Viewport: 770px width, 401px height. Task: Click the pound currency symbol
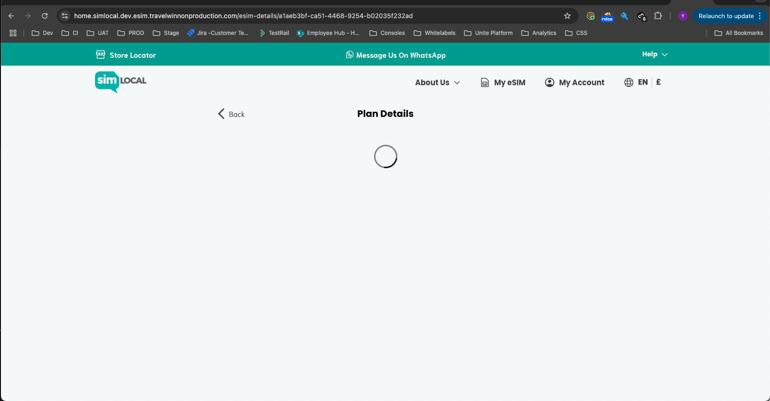click(x=658, y=82)
